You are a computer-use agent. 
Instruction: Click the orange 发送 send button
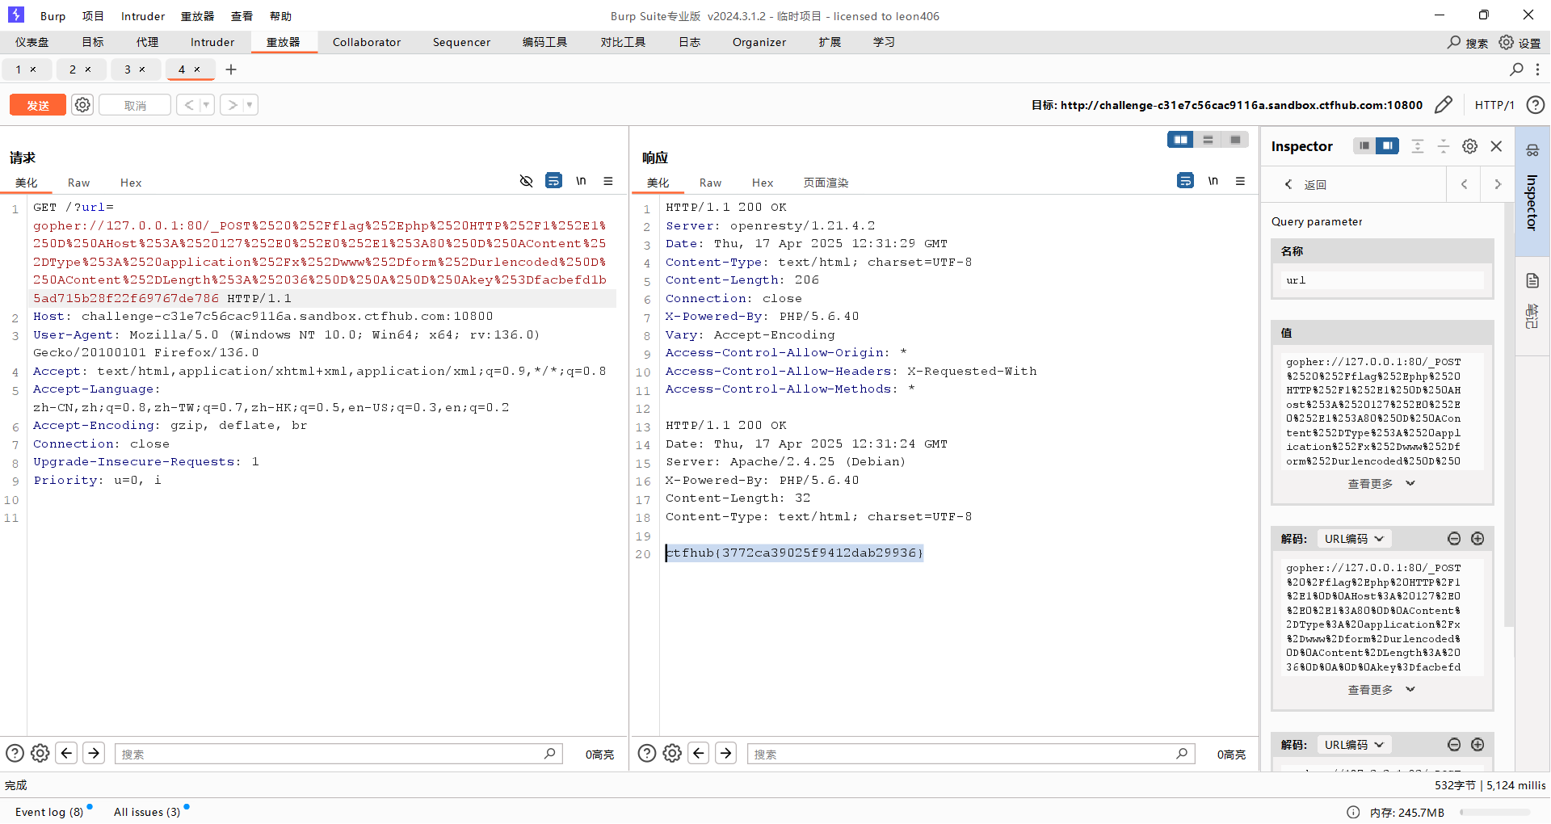(x=38, y=105)
